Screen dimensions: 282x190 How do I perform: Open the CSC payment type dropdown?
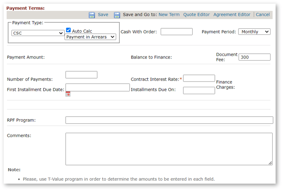point(38,33)
